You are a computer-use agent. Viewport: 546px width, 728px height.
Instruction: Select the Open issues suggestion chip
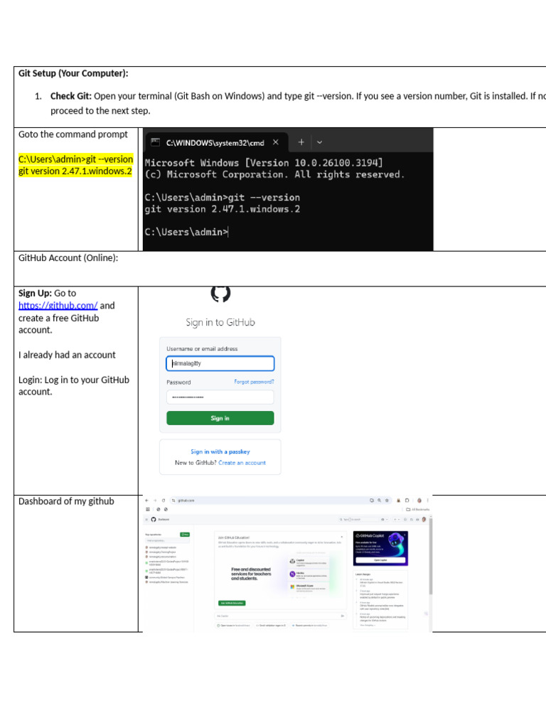pos(233,626)
